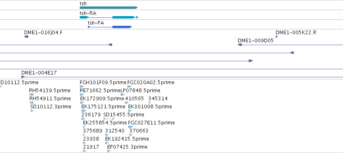Select the FGC027E11.5prime label

pos(152,123)
